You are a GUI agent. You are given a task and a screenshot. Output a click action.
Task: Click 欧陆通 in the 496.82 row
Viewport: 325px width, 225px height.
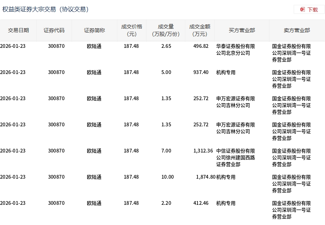94,46
